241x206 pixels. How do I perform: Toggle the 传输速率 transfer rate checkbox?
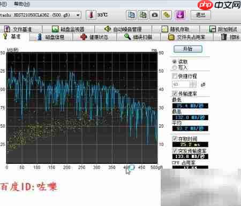click(x=175, y=93)
